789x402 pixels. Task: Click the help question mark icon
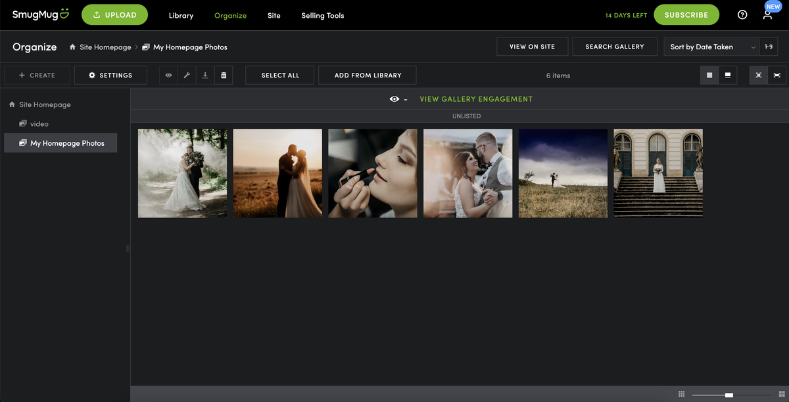click(x=742, y=14)
